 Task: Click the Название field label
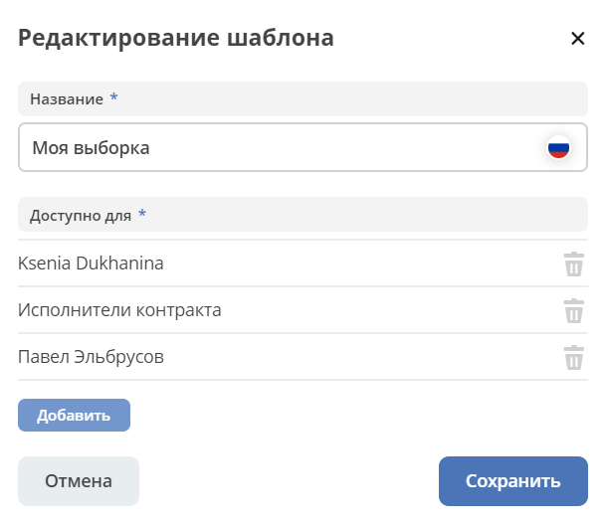pos(67,99)
